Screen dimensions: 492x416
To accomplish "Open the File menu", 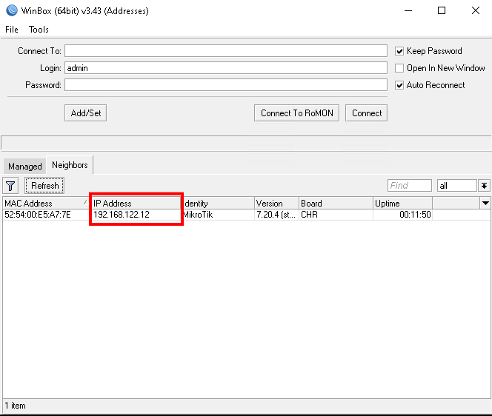I will (x=12, y=30).
